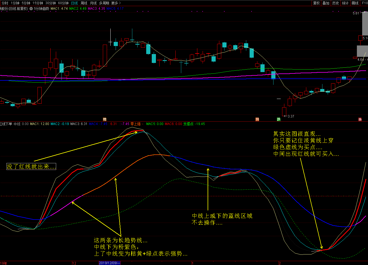Click the 2019/12/09 date marker on timeline
Viewport: 368px width, 265px height.
(x=110, y=263)
